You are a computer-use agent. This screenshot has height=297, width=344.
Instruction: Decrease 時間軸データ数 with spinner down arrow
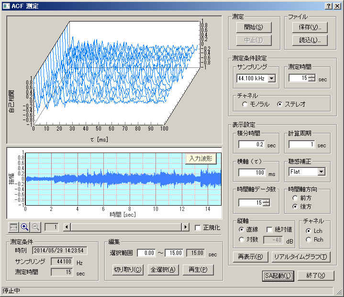[266, 205]
